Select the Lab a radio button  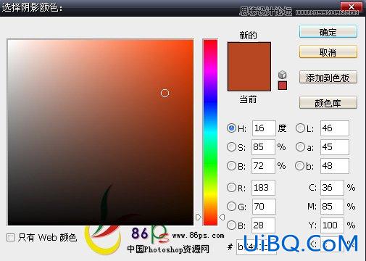(300, 147)
